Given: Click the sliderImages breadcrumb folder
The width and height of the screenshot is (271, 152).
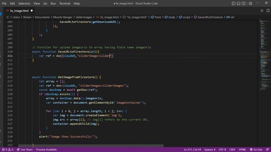Looking at the screenshot, I should 84,17.
